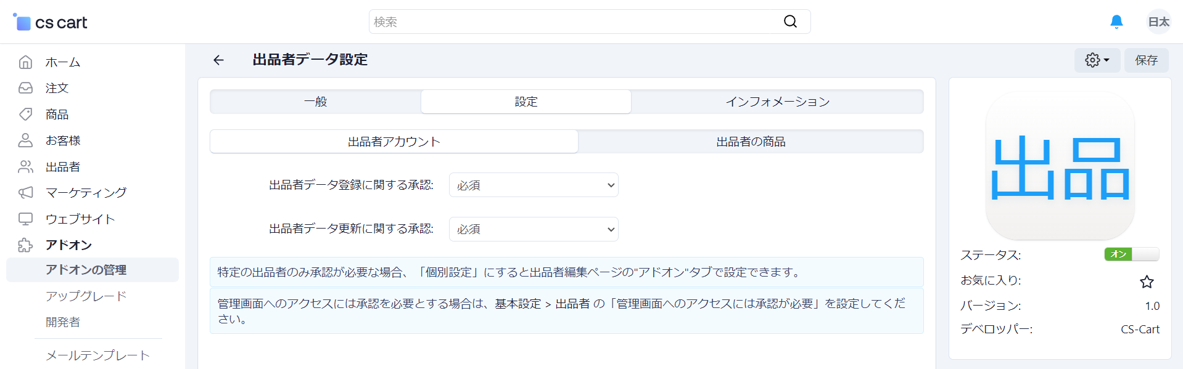1183x369 pixels.
Task: Open the 出品者データ登録に関する承認 dropdown
Action: pos(534,185)
